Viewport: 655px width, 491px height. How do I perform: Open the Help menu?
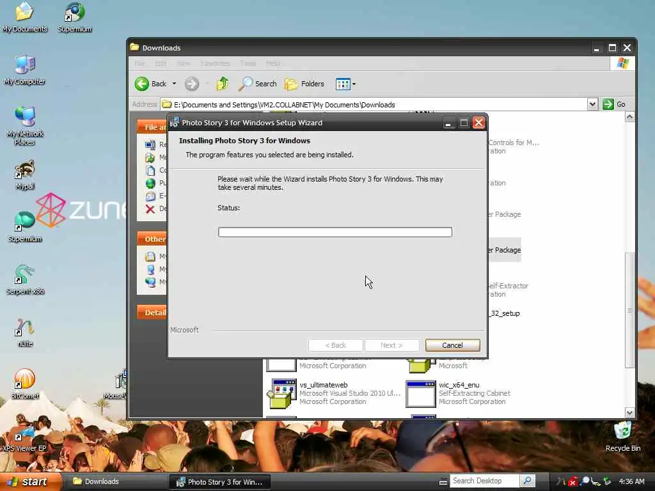pos(272,63)
